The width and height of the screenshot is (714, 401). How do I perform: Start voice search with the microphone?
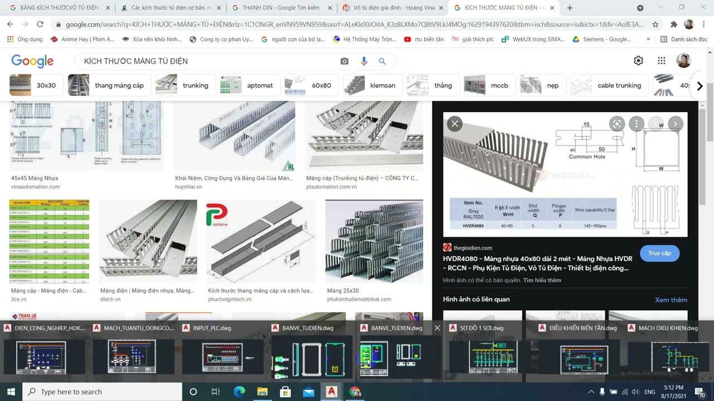[x=364, y=61]
